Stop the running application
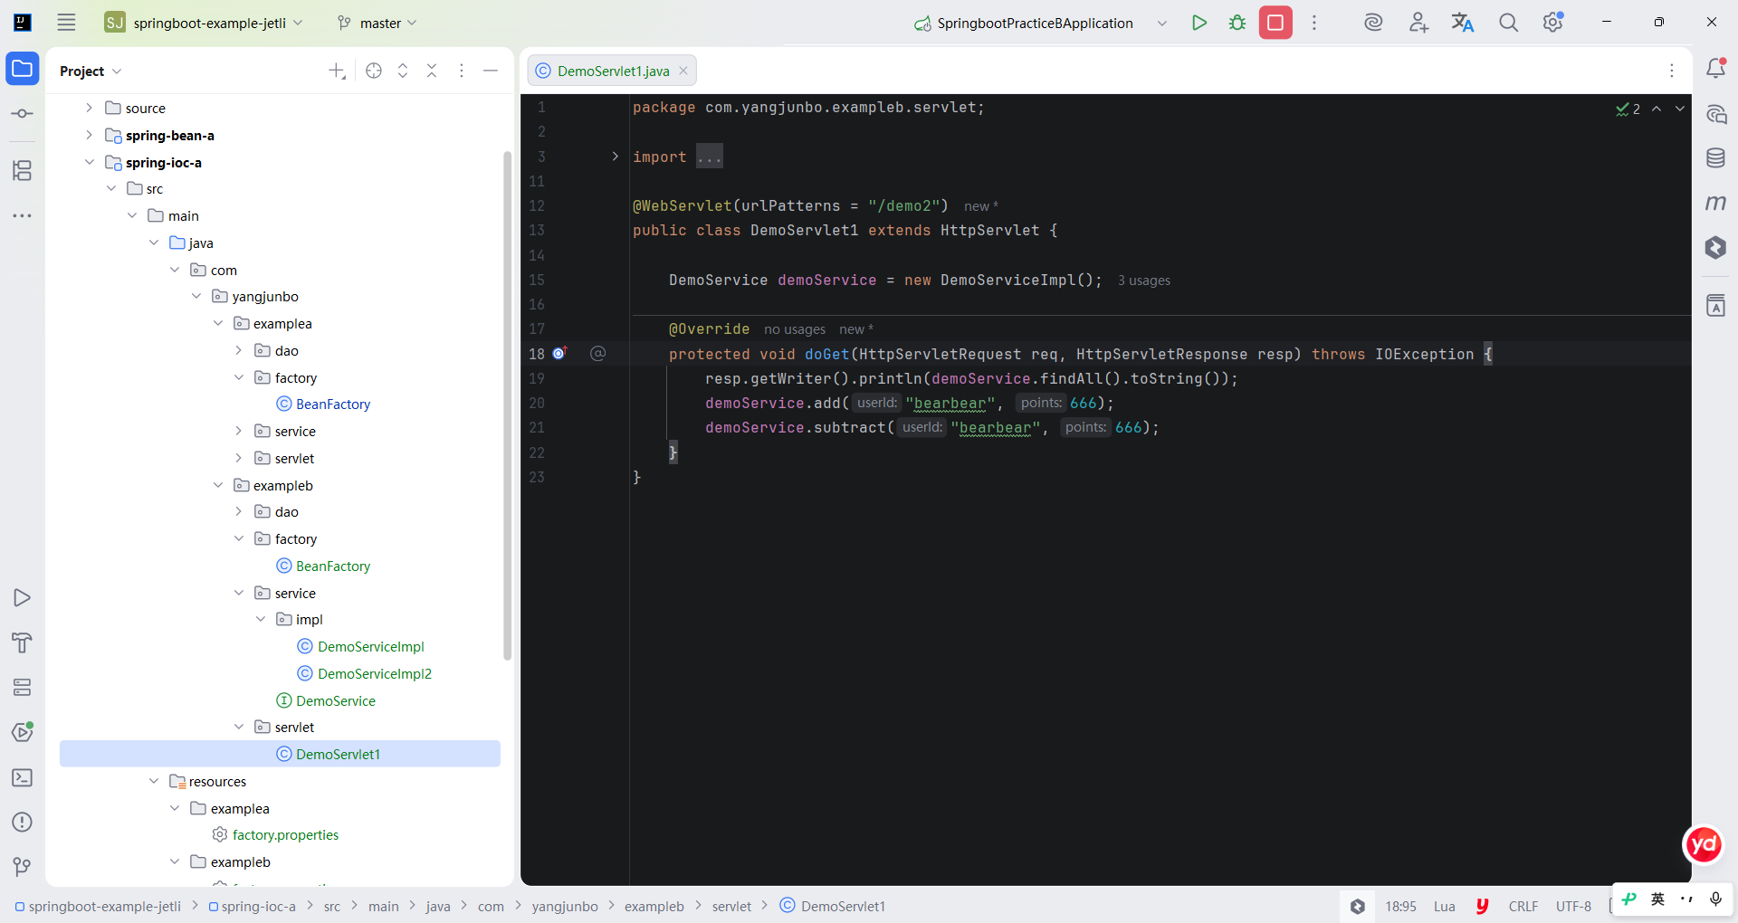This screenshot has height=923, width=1738. pos(1275,23)
